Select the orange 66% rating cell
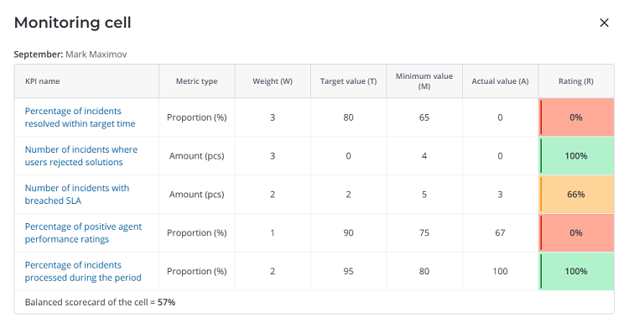The width and height of the screenshot is (629, 328). pos(576,195)
